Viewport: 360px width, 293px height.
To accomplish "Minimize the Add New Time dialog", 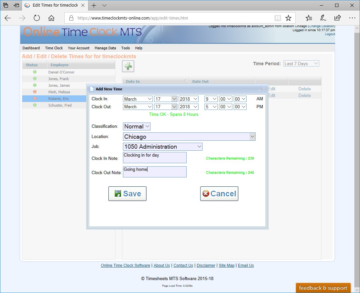I will pyautogui.click(x=259, y=89).
